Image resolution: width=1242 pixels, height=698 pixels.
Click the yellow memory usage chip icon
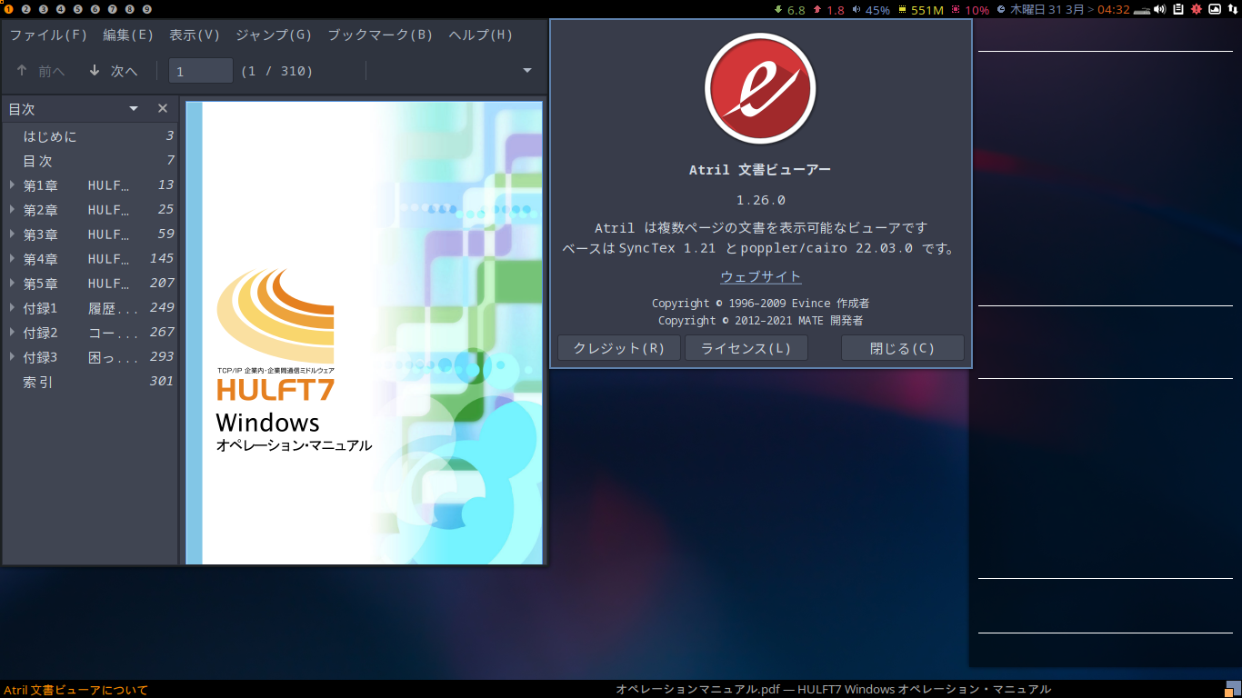(x=902, y=9)
